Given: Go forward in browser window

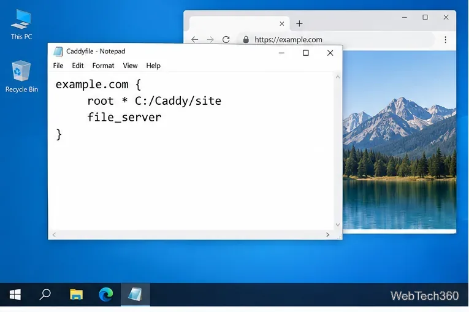Looking at the screenshot, I should click(210, 39).
